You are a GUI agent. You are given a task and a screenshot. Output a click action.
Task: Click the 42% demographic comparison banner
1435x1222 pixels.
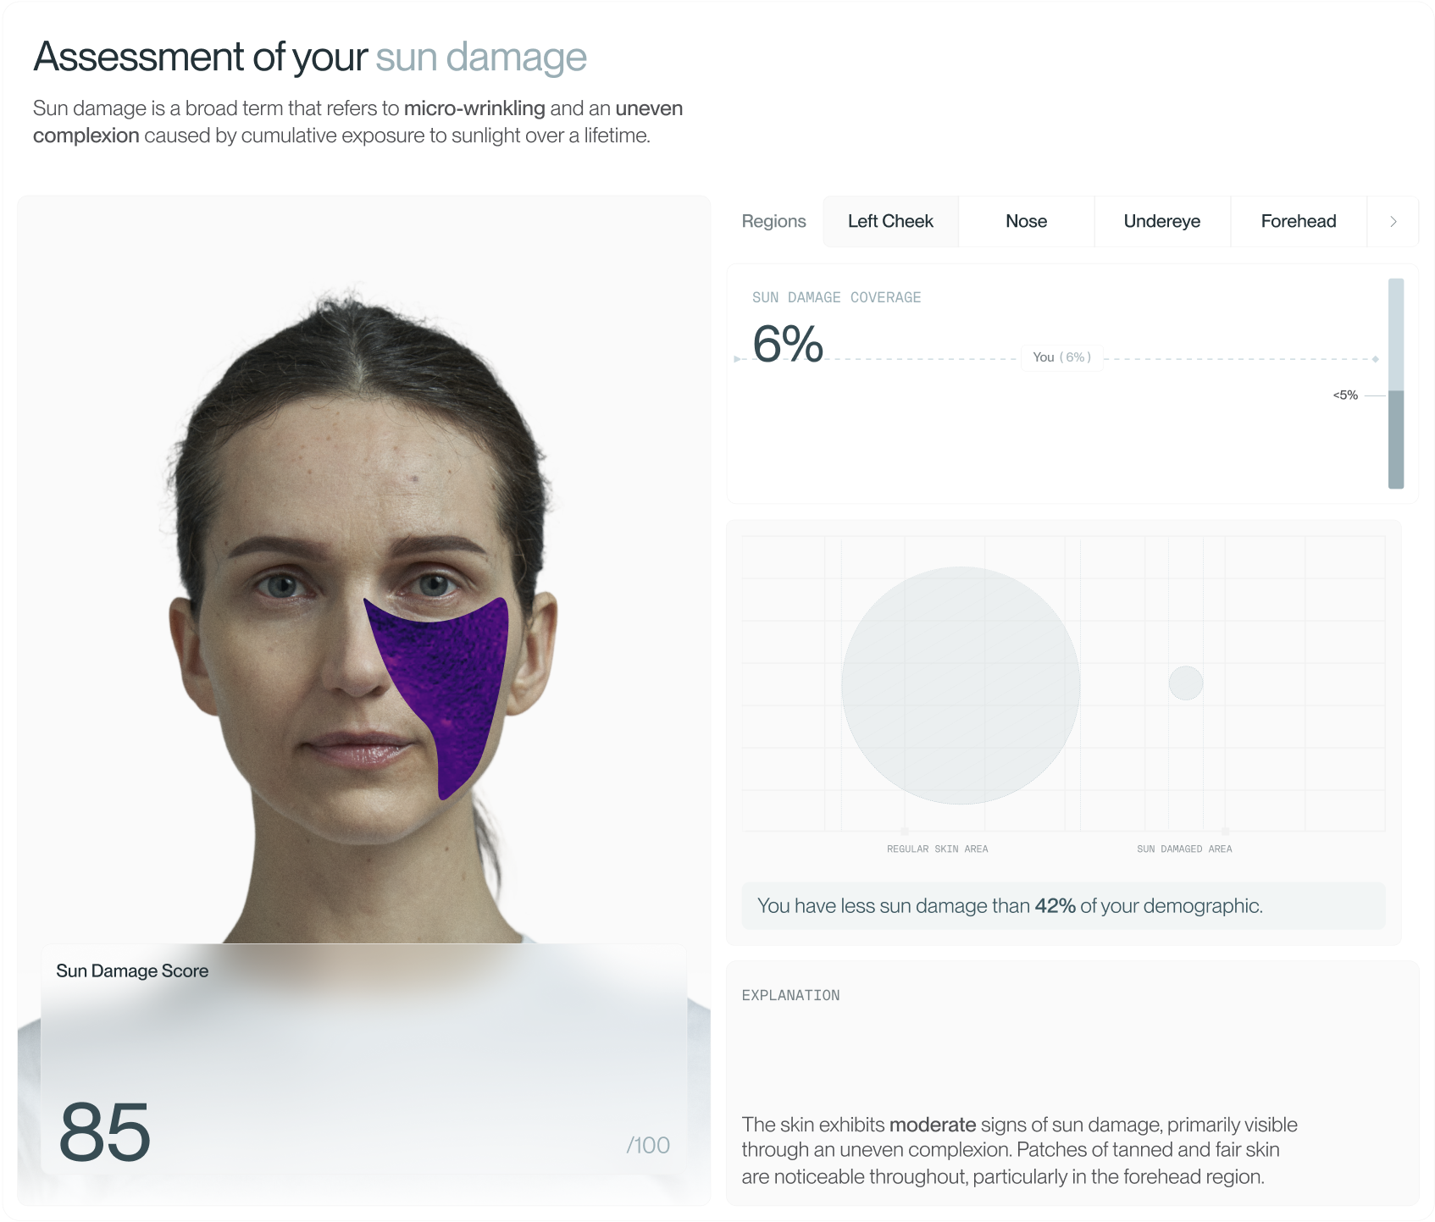click(x=1063, y=905)
